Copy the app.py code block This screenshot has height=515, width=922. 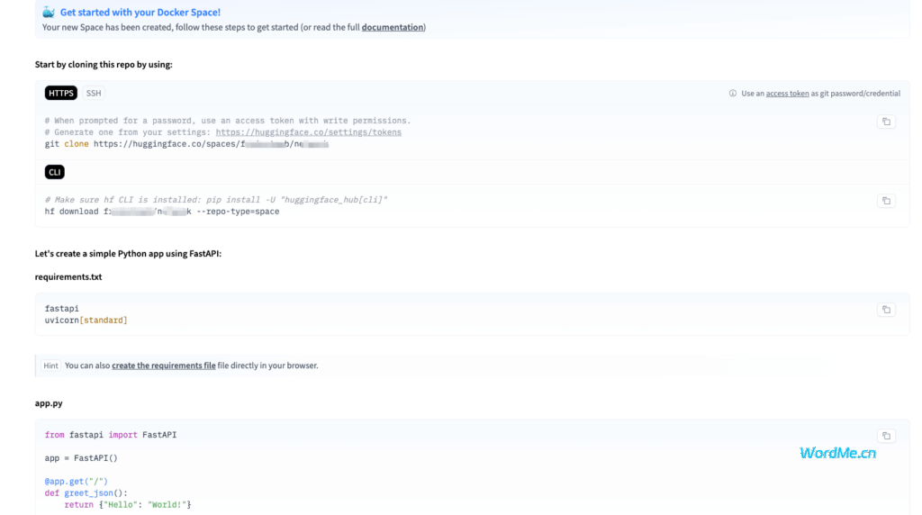coord(886,436)
